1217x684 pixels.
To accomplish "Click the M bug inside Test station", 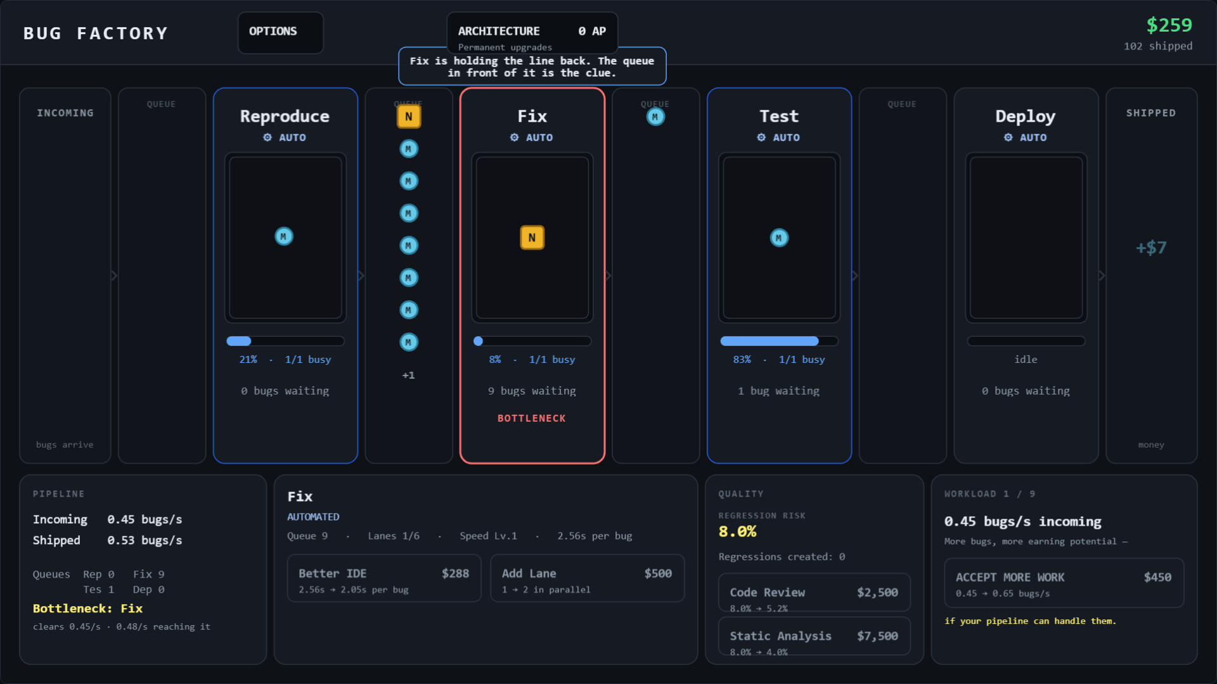I will 779,237.
